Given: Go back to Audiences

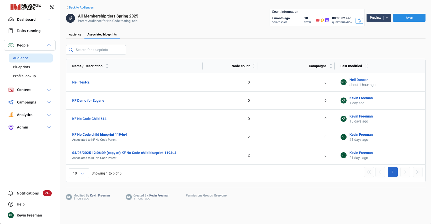Looking at the screenshot, I should pyautogui.click(x=80, y=7).
